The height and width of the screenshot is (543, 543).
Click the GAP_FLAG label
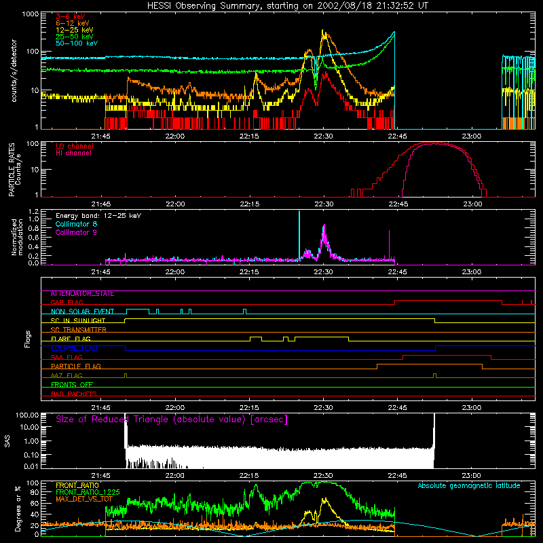pyautogui.click(x=67, y=302)
